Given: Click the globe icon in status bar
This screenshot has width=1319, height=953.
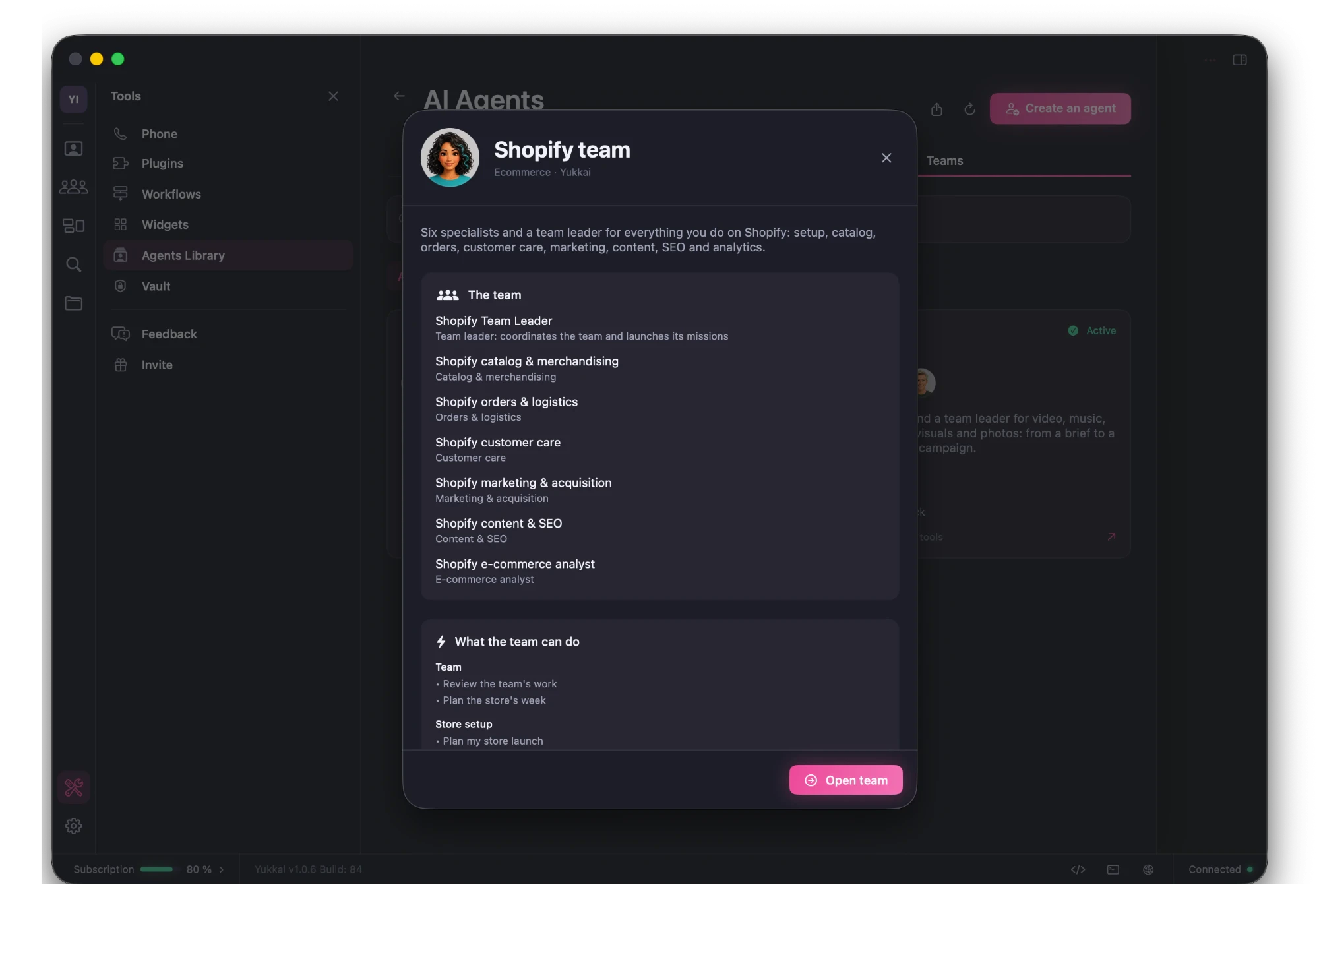Looking at the screenshot, I should [x=1148, y=869].
